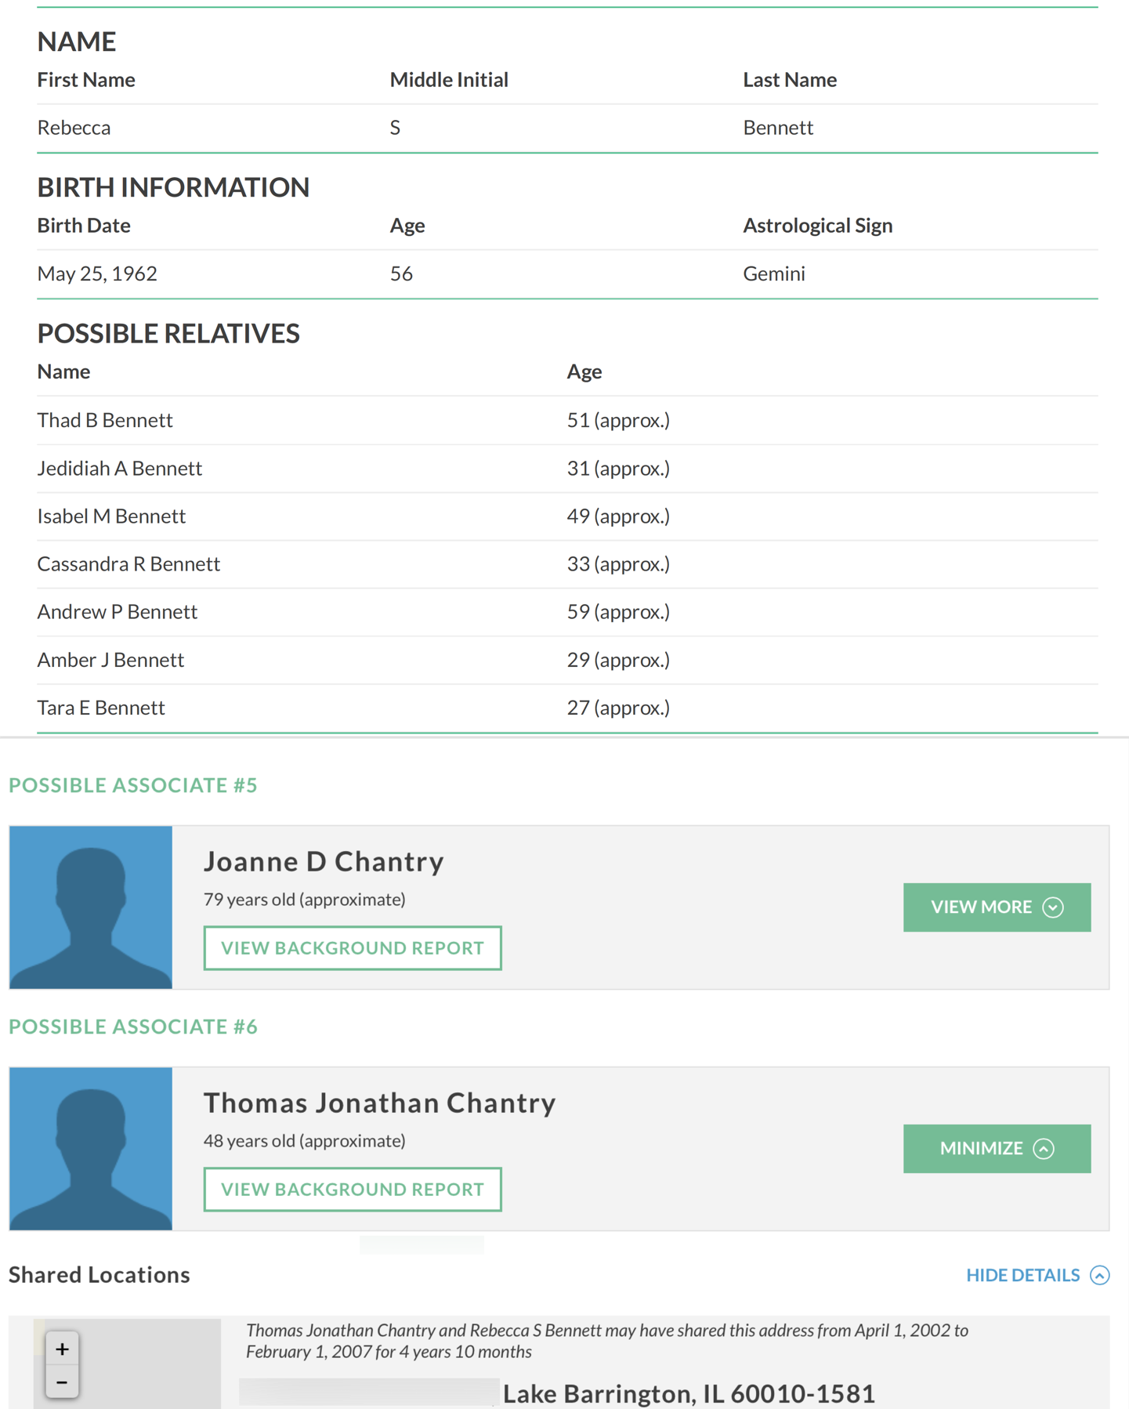This screenshot has height=1409, width=1129.
Task: View background report for Thomas Jonathan Chantry
Action: 353,1189
